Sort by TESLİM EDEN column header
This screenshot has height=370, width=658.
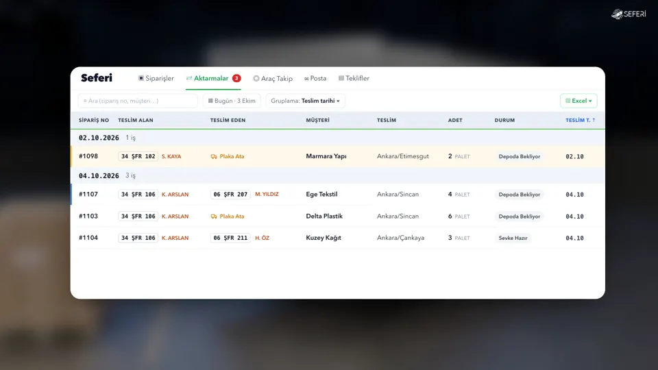[x=228, y=121]
